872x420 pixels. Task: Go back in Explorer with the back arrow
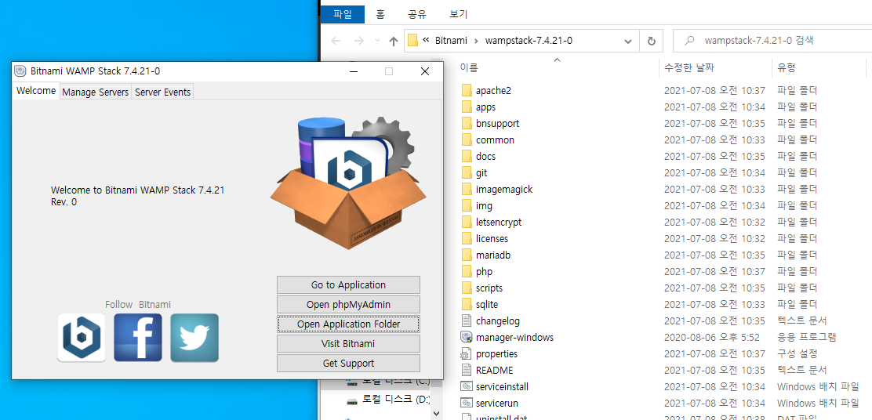336,41
